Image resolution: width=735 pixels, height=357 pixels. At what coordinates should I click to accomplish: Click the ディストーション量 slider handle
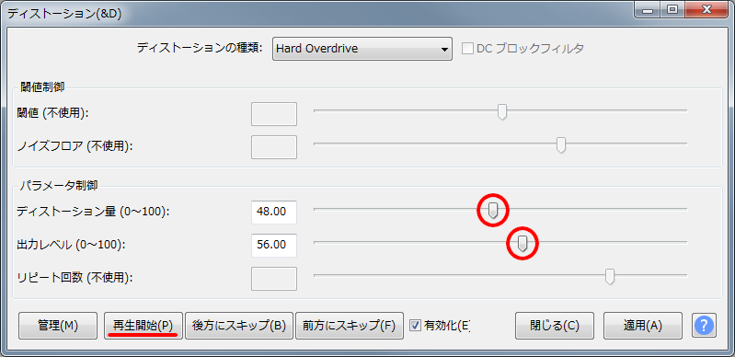(493, 211)
